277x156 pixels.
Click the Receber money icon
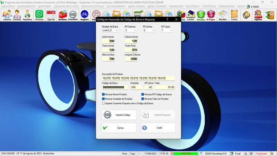(x=201, y=15)
